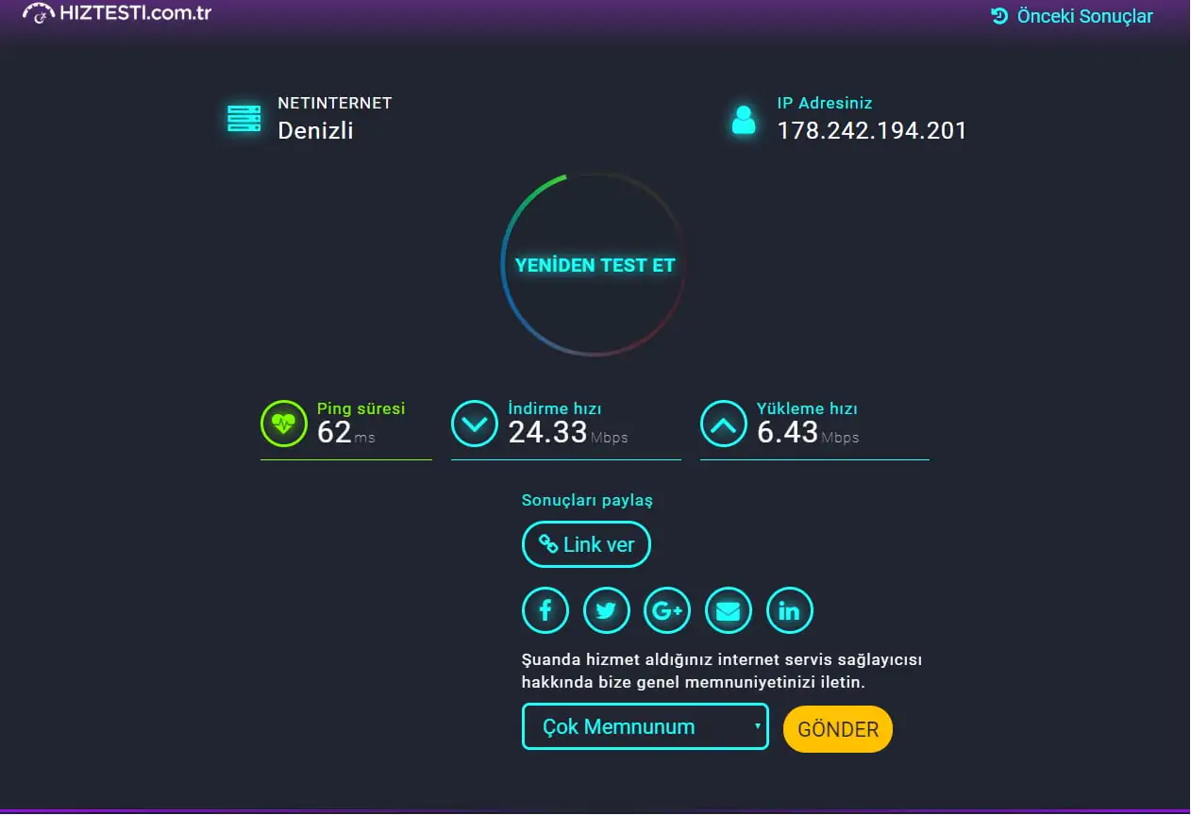Click the Link ver share button
Viewport: 1191px width, 815px height.
pyautogui.click(x=586, y=544)
